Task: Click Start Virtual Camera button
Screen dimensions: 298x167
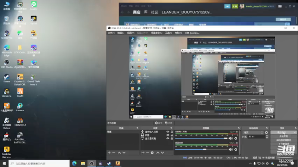Action: tap(283, 140)
